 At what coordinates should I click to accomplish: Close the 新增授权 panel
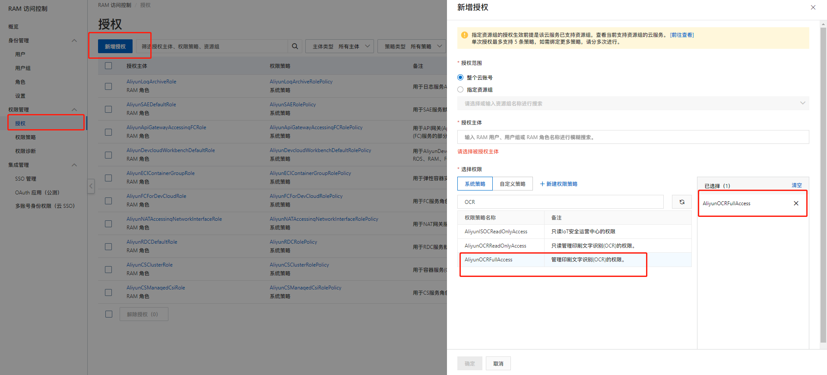tap(813, 7)
